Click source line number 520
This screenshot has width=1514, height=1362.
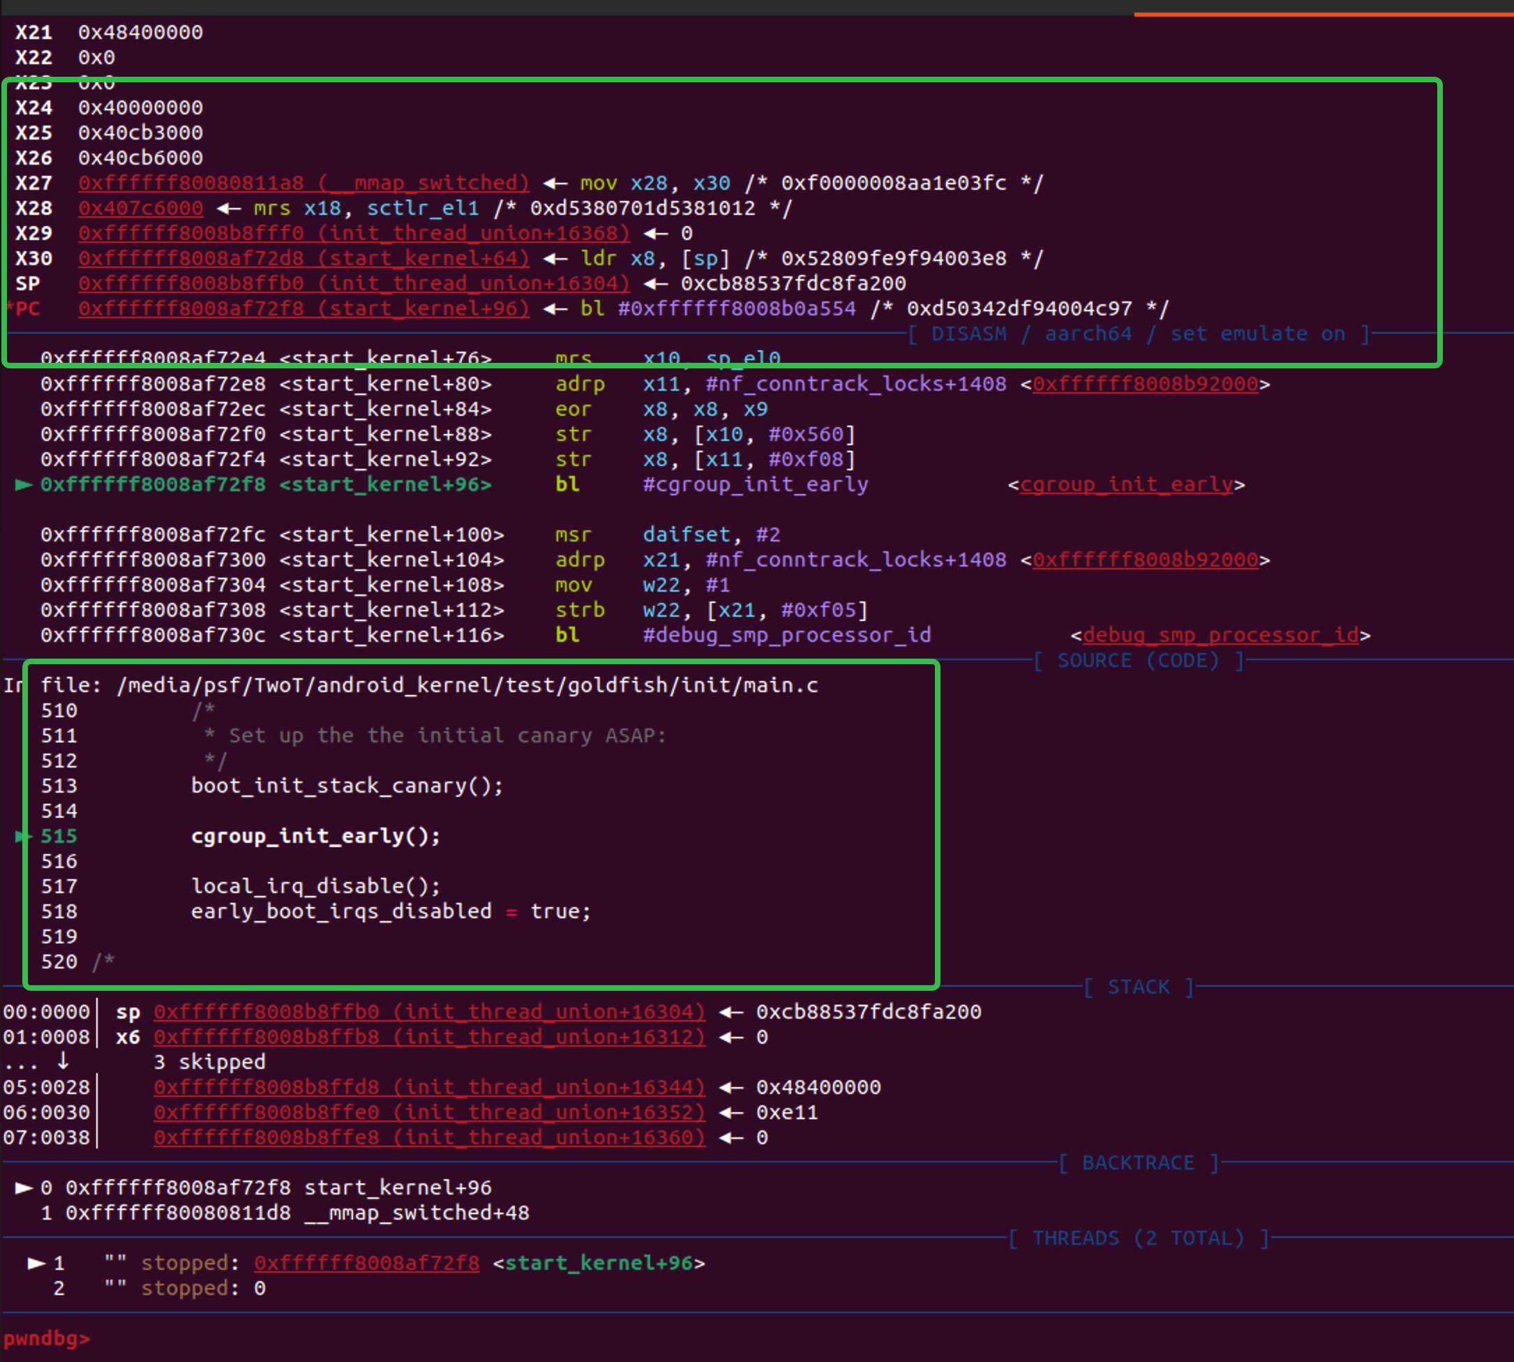coord(59,961)
